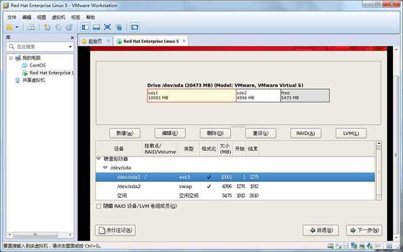Click the 大小(MB) column header
Viewport: 403px width, 252px height.
[226, 149]
